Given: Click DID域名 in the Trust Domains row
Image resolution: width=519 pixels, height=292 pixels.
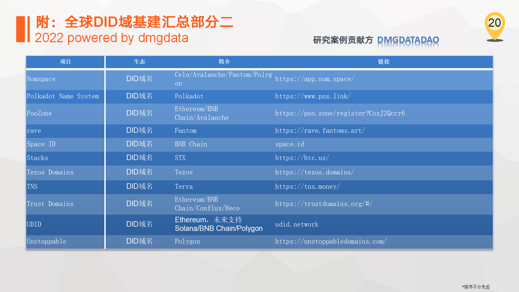Looking at the screenshot, I should [139, 204].
